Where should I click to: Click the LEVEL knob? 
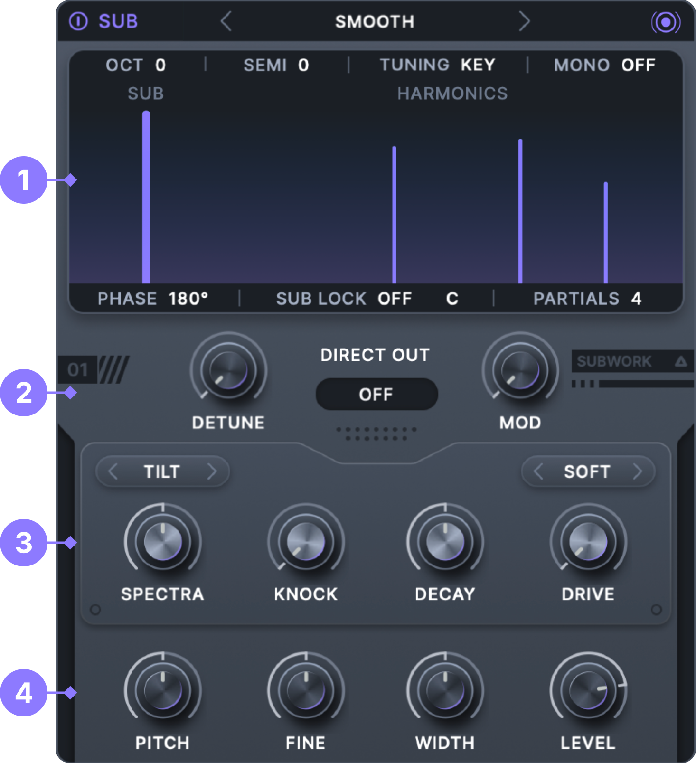click(588, 690)
